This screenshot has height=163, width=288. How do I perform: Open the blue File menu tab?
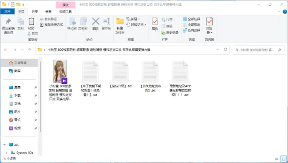7,12
